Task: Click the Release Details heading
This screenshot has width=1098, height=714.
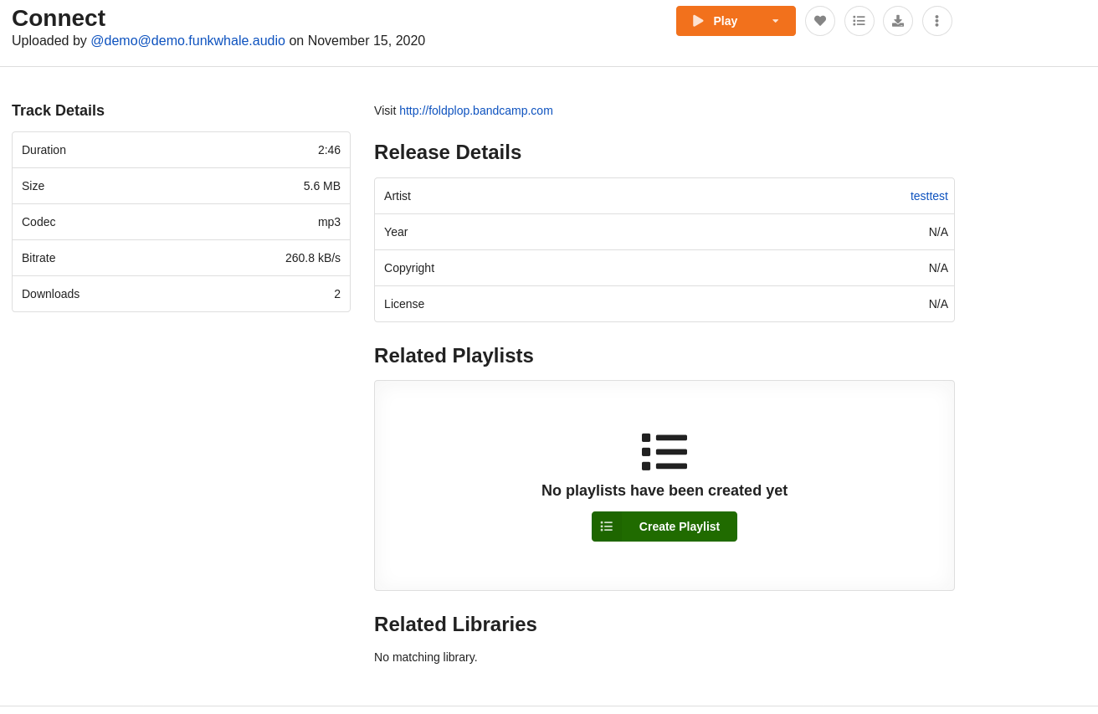Action: [448, 152]
